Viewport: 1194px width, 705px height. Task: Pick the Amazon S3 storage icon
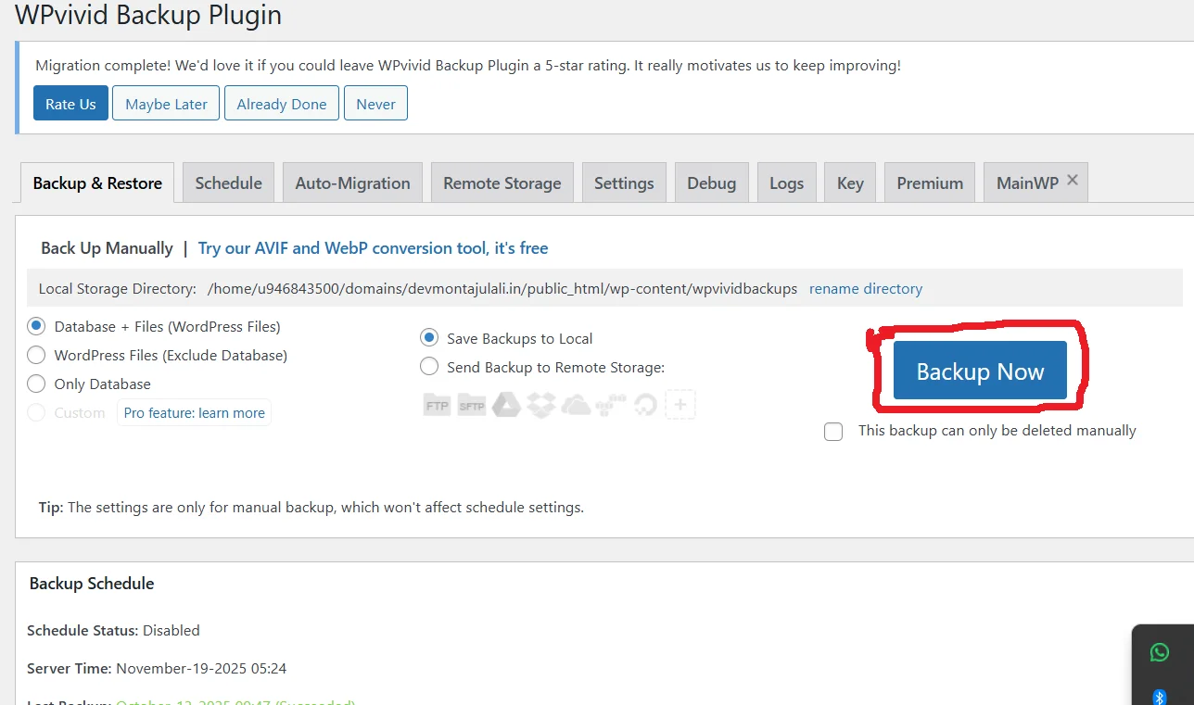[x=611, y=405]
